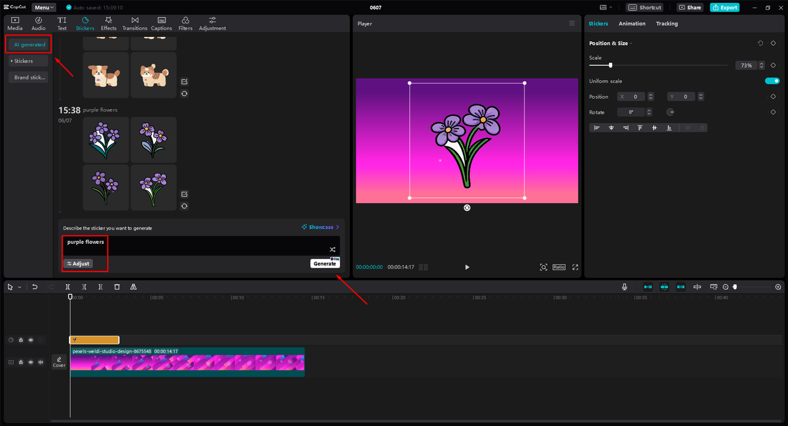Click the preview zoom-to-fit icon

point(544,267)
